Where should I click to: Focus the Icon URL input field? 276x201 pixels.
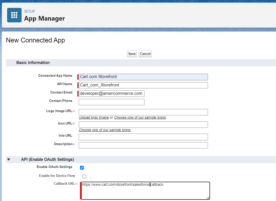(143, 125)
